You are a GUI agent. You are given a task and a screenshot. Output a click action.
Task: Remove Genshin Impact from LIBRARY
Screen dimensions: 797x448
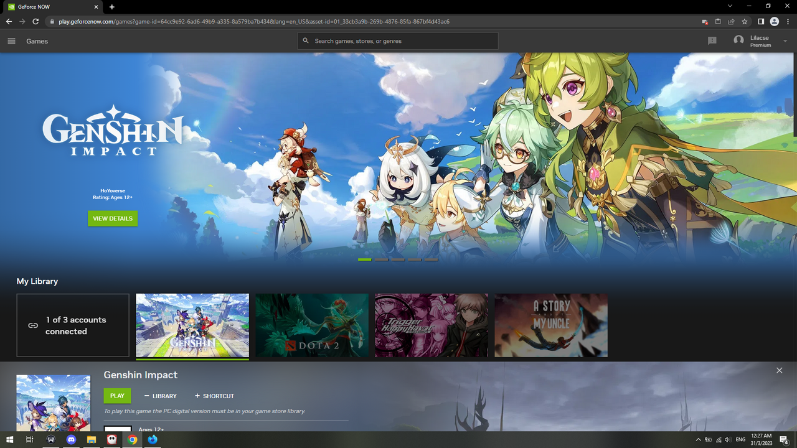coord(160,396)
